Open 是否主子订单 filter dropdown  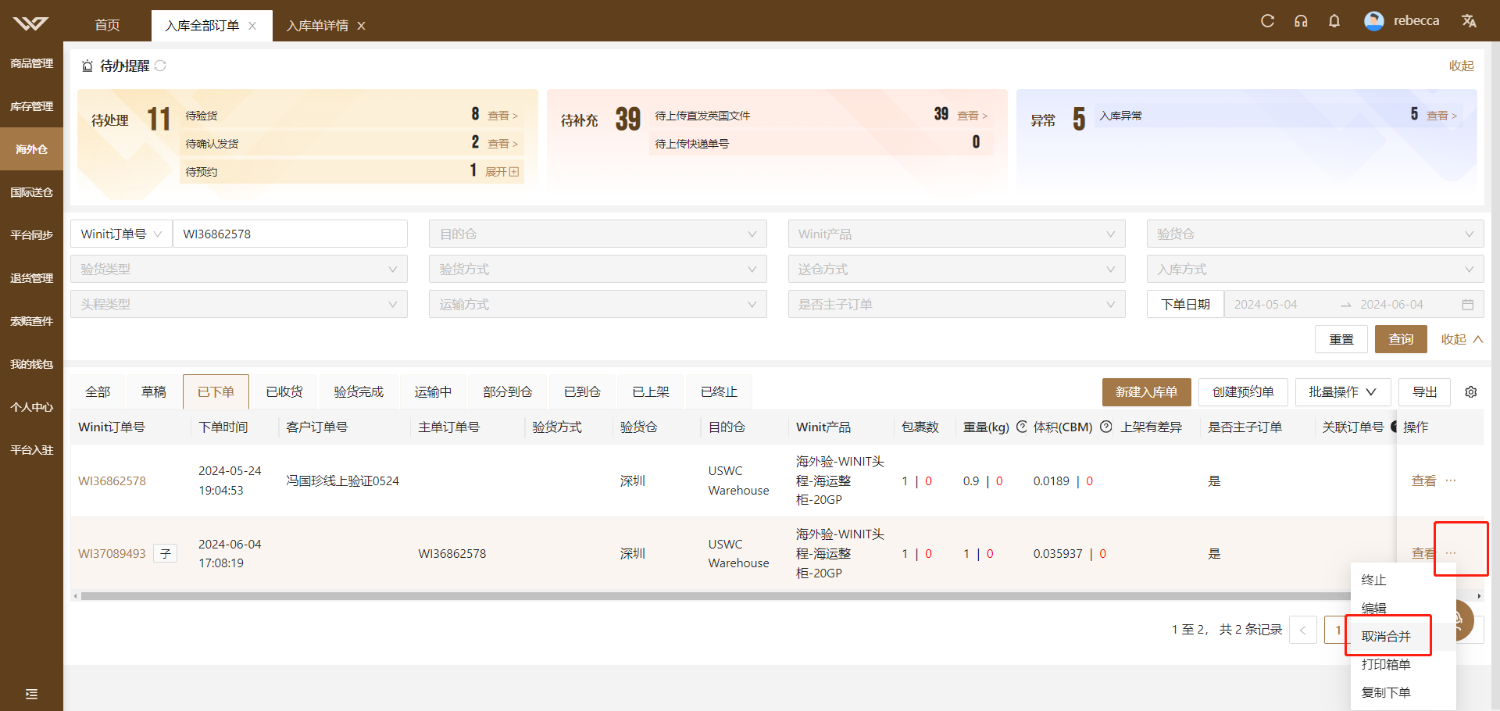pos(956,304)
